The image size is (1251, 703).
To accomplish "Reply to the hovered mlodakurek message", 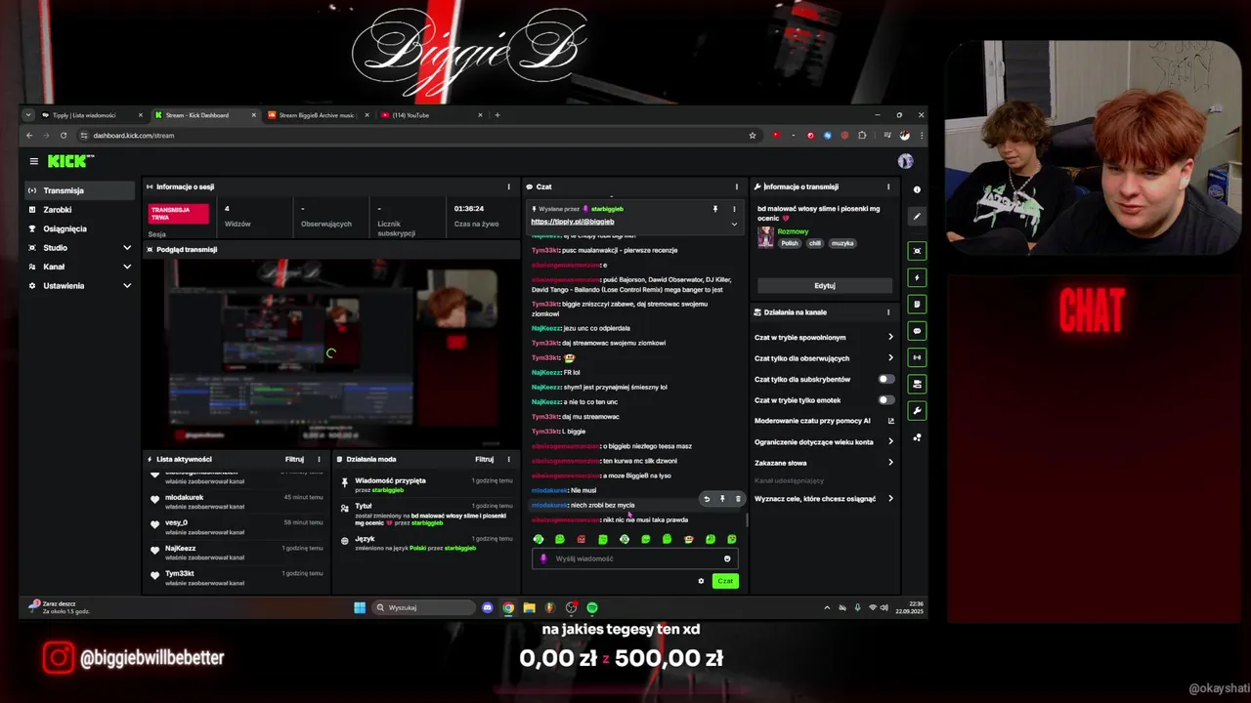I will click(x=707, y=499).
